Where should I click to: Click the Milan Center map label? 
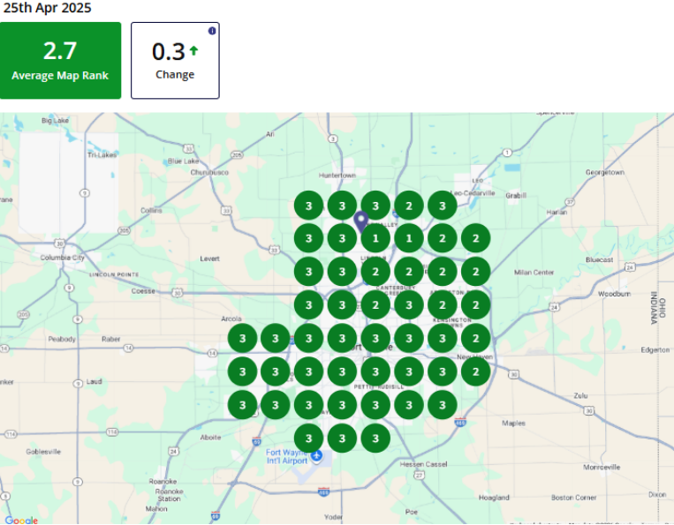(x=534, y=272)
